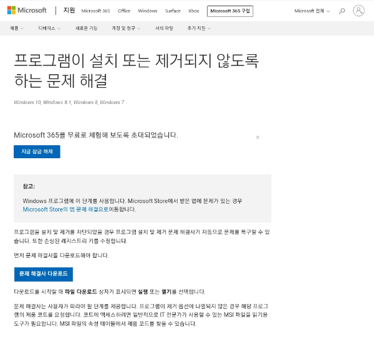The height and width of the screenshot is (337, 374).
Task: Click the 참고: note heading
Action: click(29, 186)
